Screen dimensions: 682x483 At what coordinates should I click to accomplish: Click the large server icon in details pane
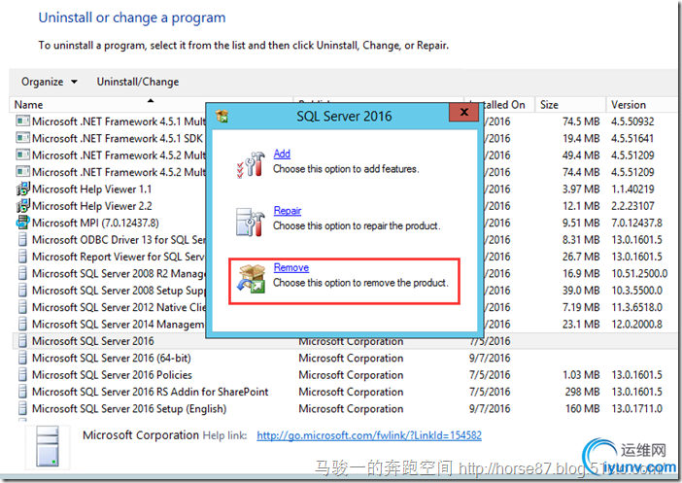48,446
